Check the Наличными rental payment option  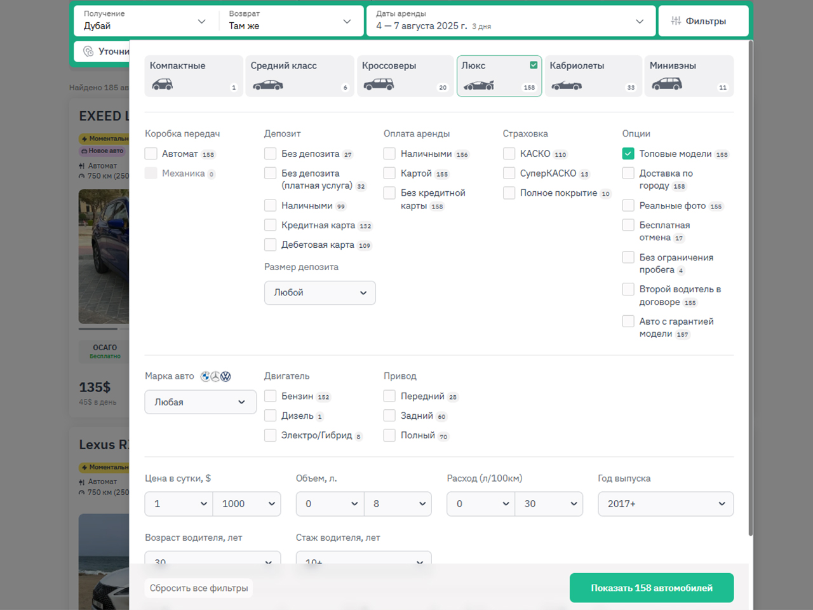pyautogui.click(x=390, y=154)
